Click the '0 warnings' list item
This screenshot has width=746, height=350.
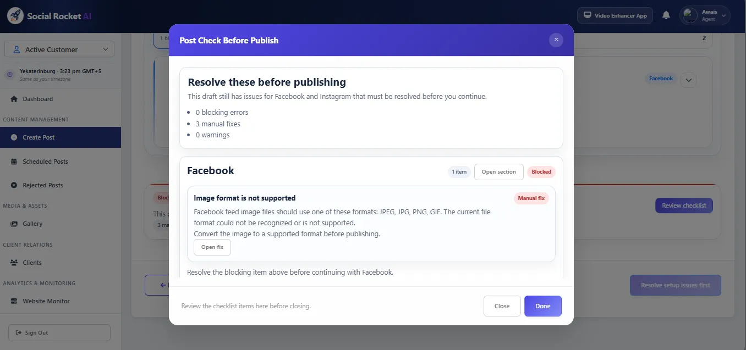coord(212,135)
